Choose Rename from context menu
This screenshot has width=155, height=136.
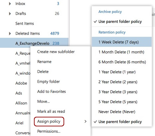point(44,62)
